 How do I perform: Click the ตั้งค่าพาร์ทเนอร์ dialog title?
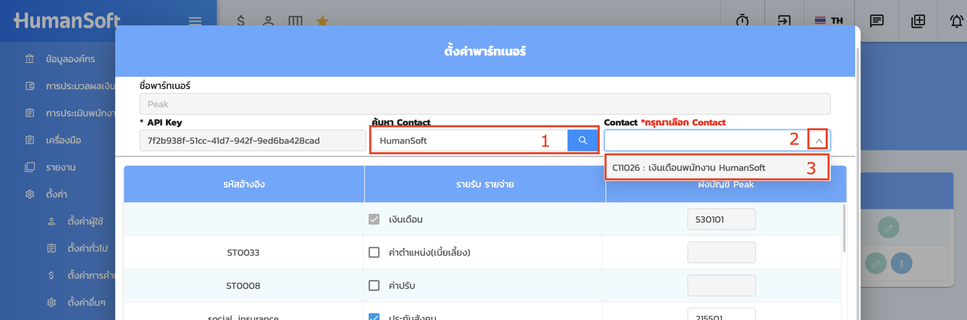(485, 51)
